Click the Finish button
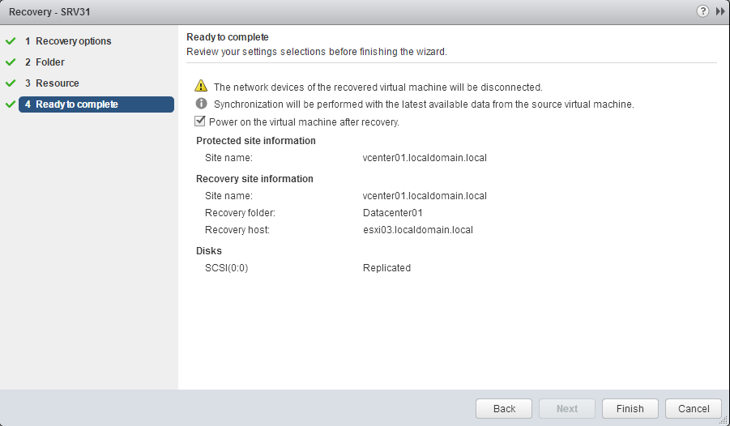 (630, 409)
